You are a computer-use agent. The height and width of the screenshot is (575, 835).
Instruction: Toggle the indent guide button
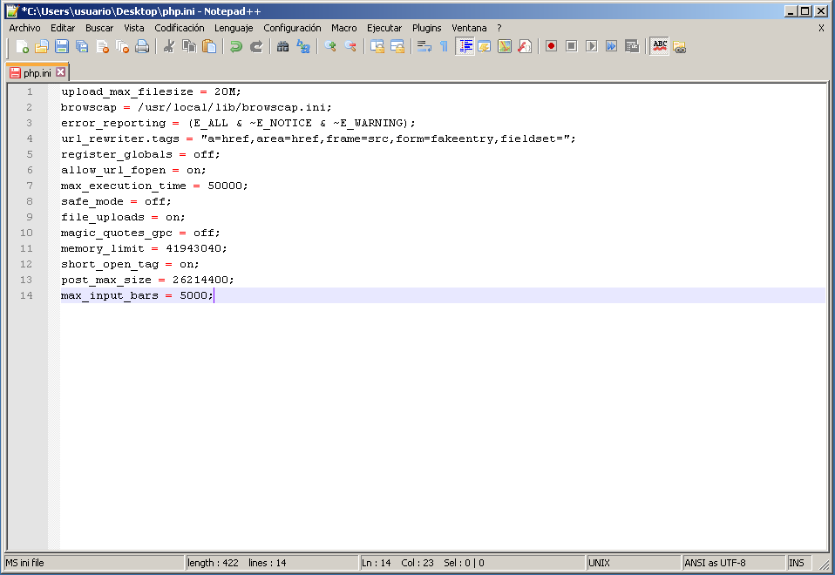pos(465,46)
